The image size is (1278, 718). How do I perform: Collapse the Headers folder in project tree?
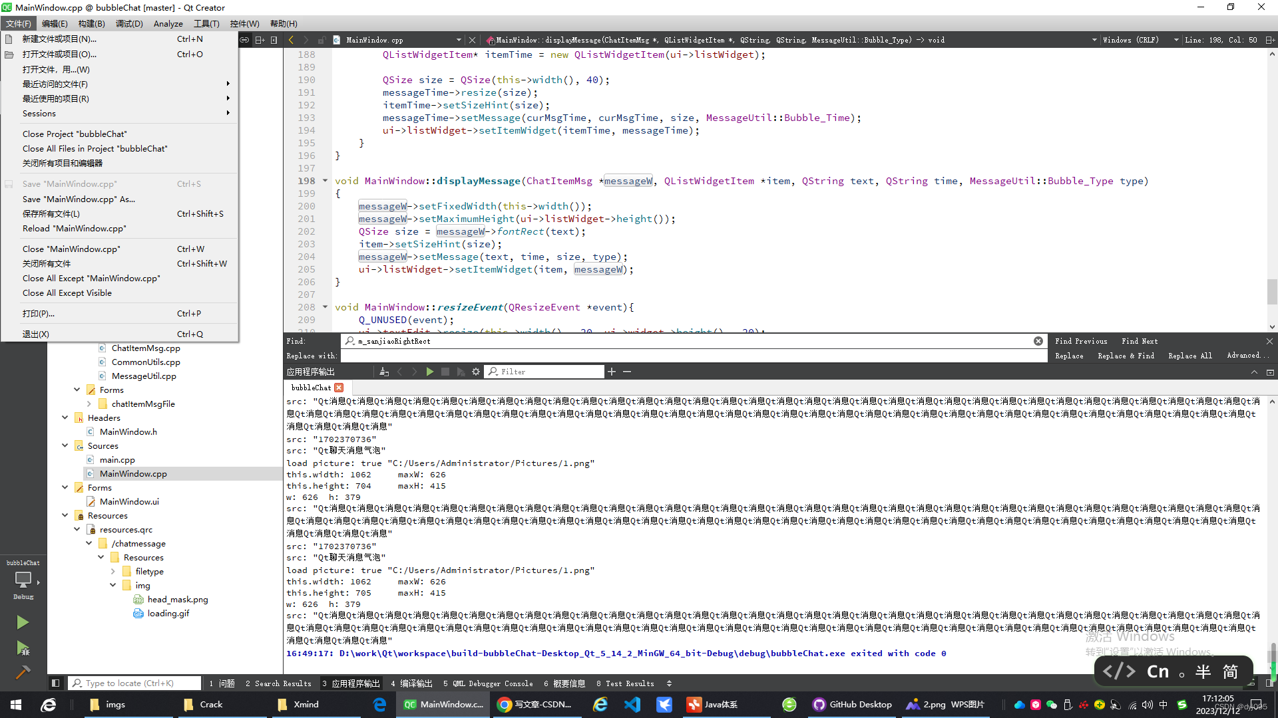click(x=65, y=418)
